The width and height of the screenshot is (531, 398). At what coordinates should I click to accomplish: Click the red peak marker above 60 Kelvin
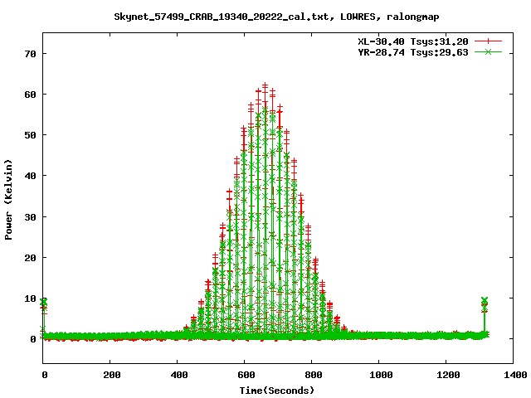(265, 85)
